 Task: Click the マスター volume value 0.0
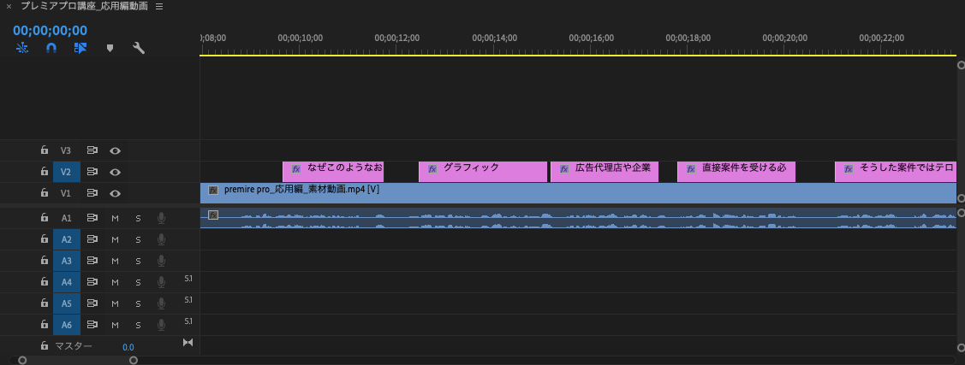(128, 347)
